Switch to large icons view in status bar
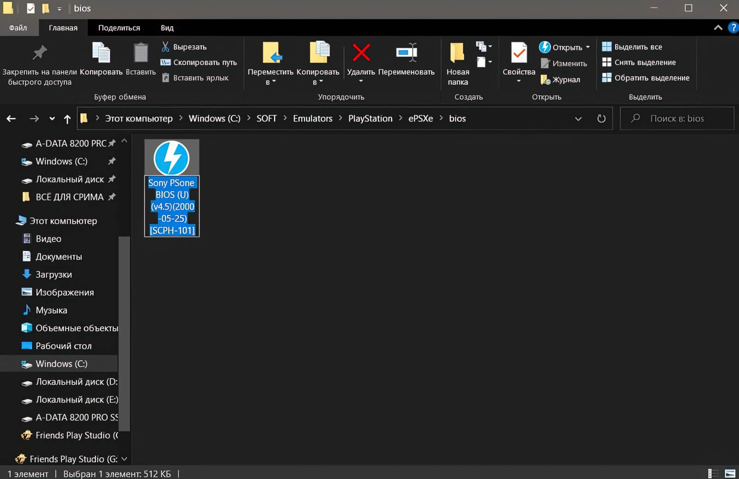 tap(730, 473)
